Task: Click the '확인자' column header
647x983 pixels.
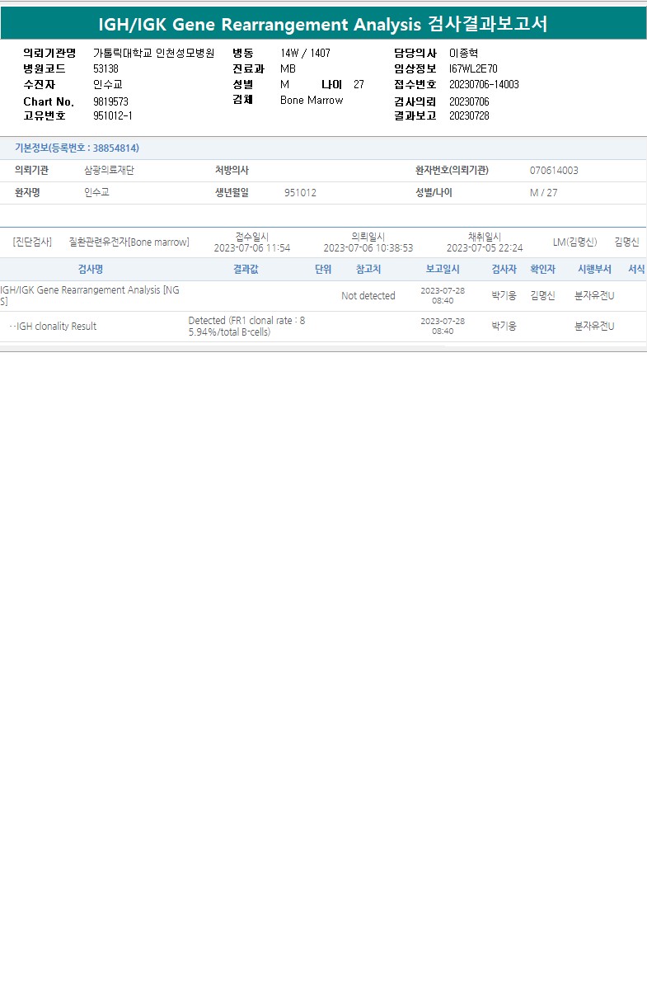Action: (543, 269)
